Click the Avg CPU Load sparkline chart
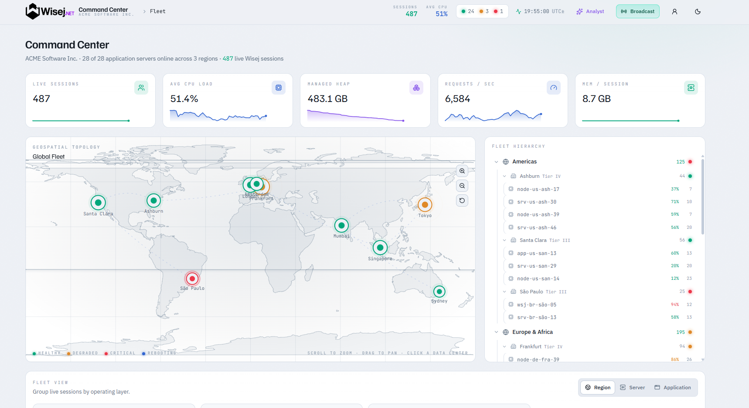Screen dimensions: 749x408 pyautogui.click(x=218, y=116)
